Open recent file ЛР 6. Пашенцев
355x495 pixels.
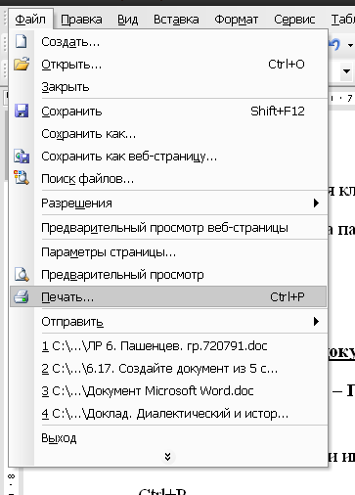click(168, 345)
